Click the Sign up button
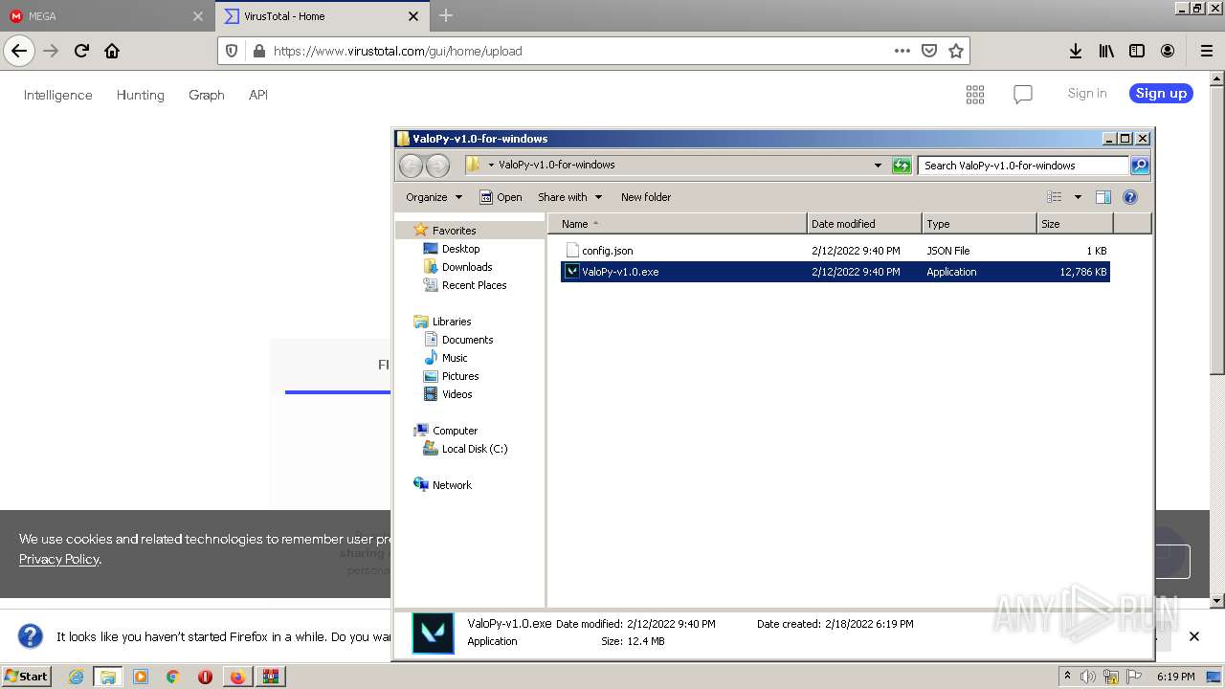Viewport: 1225px width, 689px height. pyautogui.click(x=1161, y=93)
